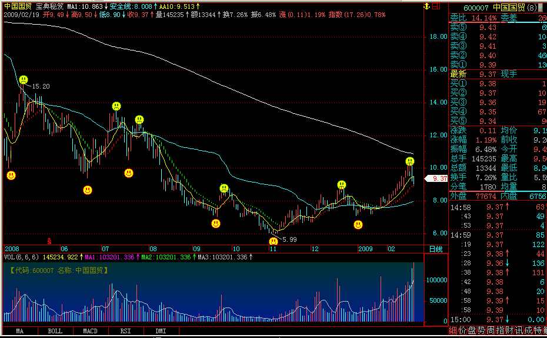This screenshot has width=547, height=338.
Task: Open the 财 tab in the quote panel
Action: pyautogui.click(x=509, y=330)
